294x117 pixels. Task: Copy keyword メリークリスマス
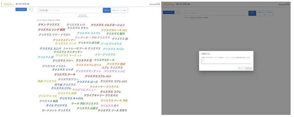[105, 55]
